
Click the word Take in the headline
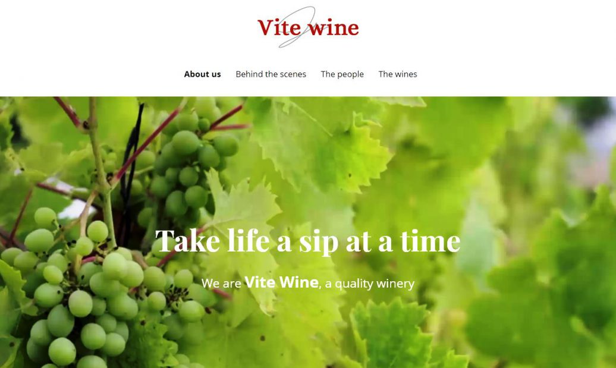(187, 240)
